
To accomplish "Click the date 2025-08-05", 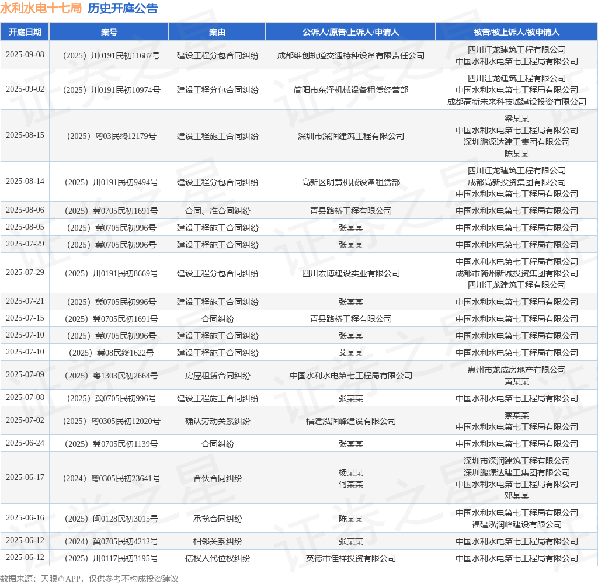I will (x=25, y=227).
